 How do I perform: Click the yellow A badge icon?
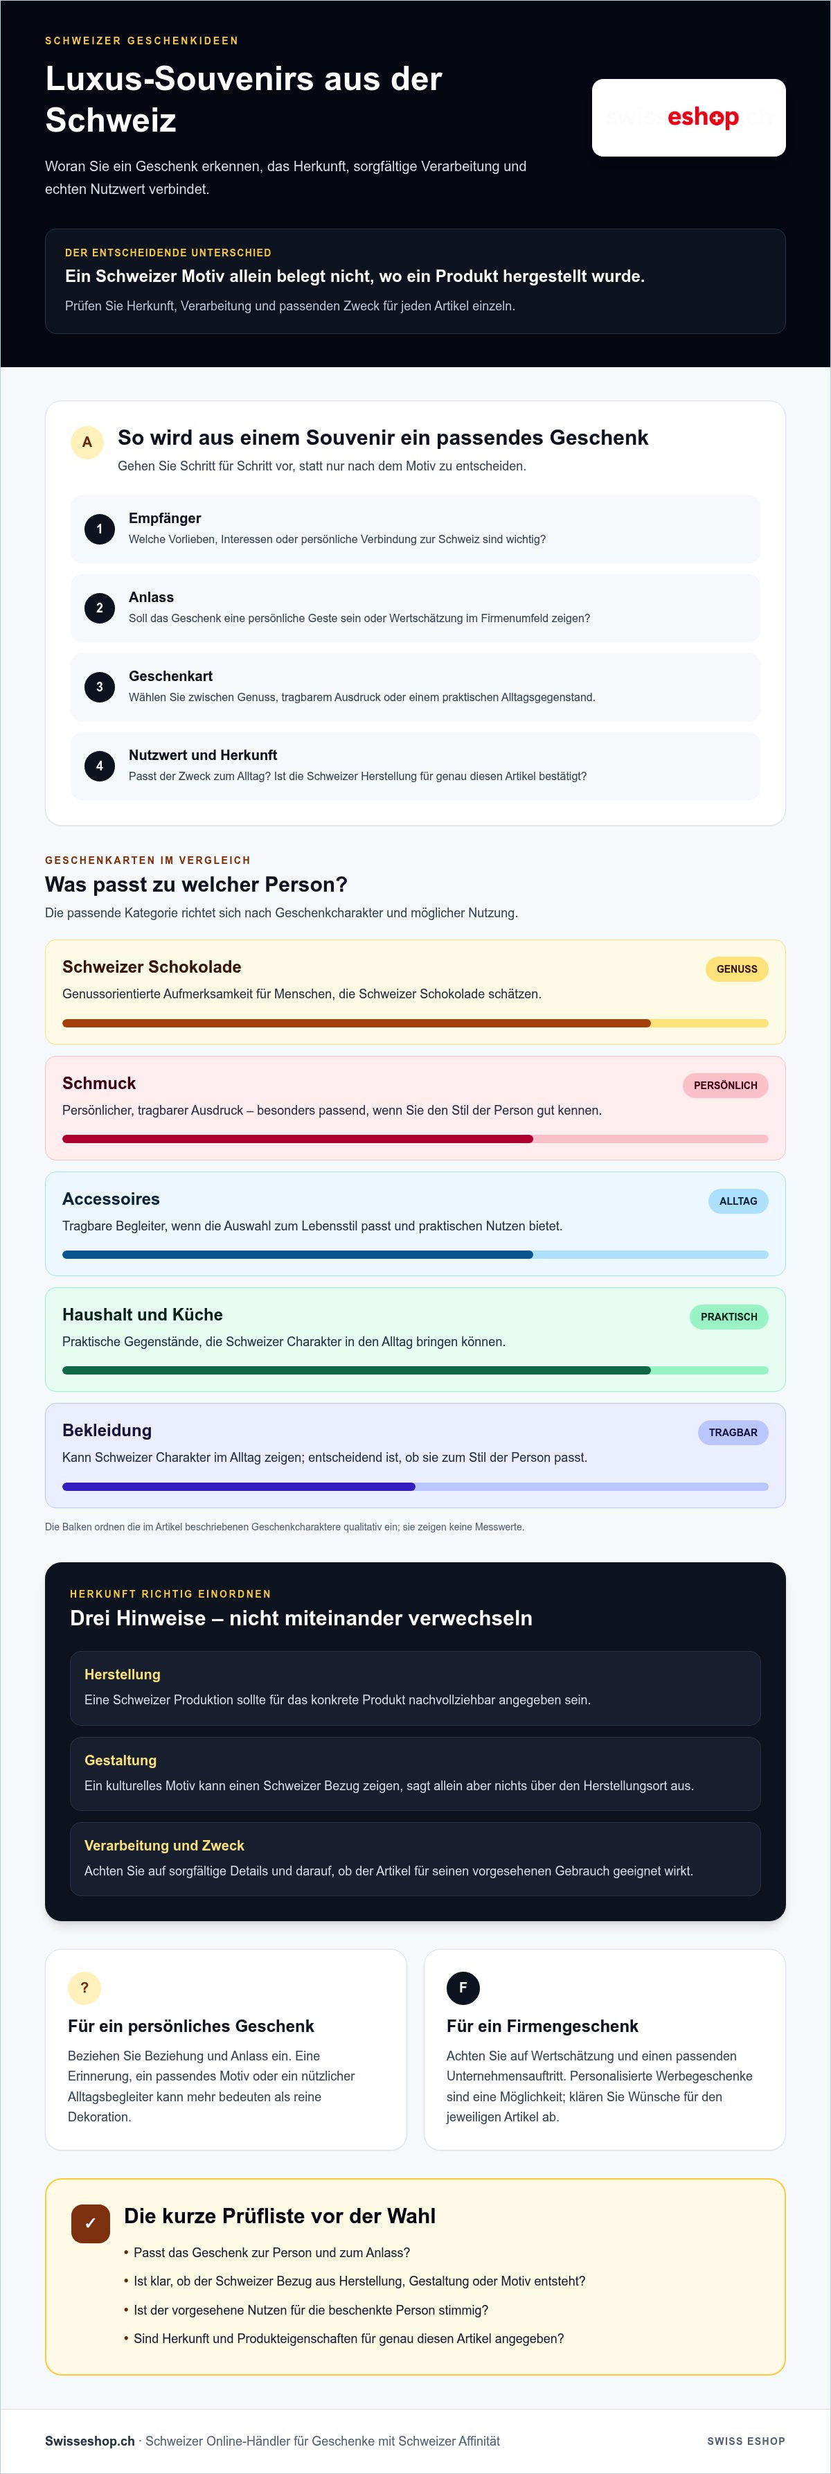click(87, 443)
